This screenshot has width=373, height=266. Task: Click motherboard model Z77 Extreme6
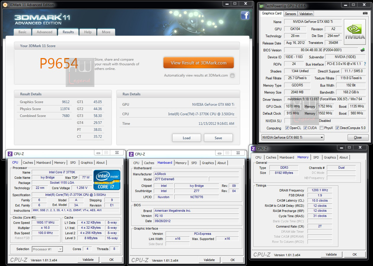click(x=181, y=179)
